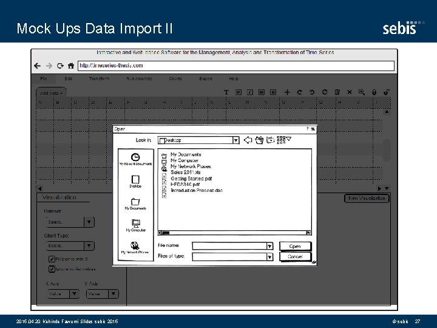The width and height of the screenshot is (437, 328).
Task: Select 'Getting Started.pdf' in file list
Action: (191, 179)
